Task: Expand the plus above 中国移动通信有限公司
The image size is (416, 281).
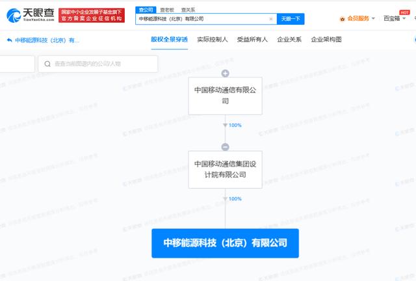Action: click(226, 73)
